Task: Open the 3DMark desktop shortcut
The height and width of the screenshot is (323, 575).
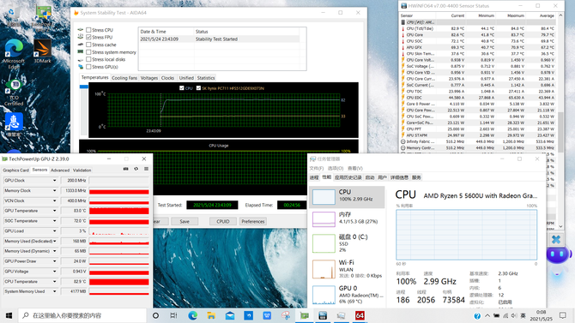Action: (43, 51)
